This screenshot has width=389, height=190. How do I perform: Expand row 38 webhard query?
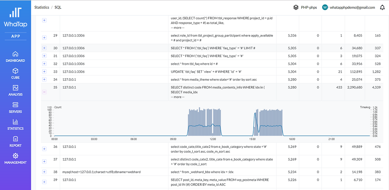coord(44,172)
